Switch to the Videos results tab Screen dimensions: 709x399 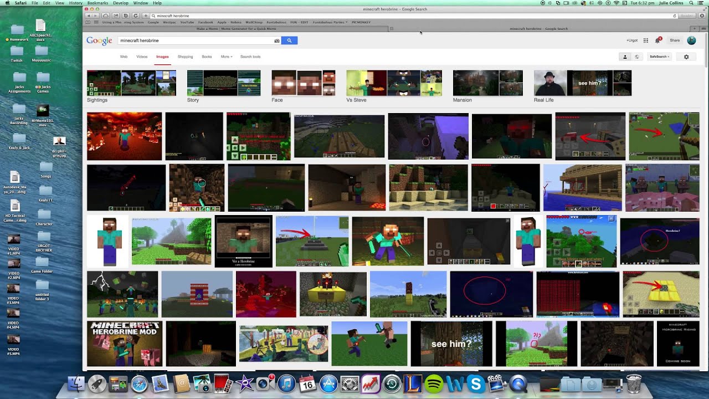[x=142, y=57]
